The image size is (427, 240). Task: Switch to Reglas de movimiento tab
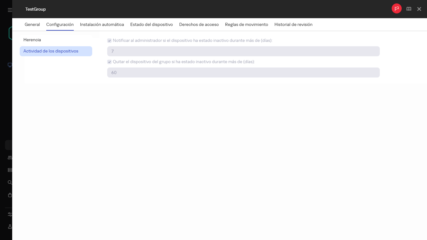pyautogui.click(x=246, y=24)
